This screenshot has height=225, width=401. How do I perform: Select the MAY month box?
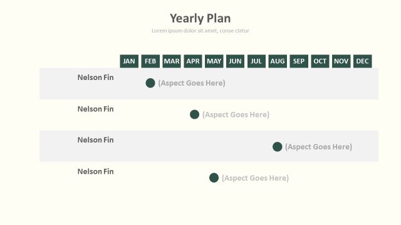click(214, 61)
